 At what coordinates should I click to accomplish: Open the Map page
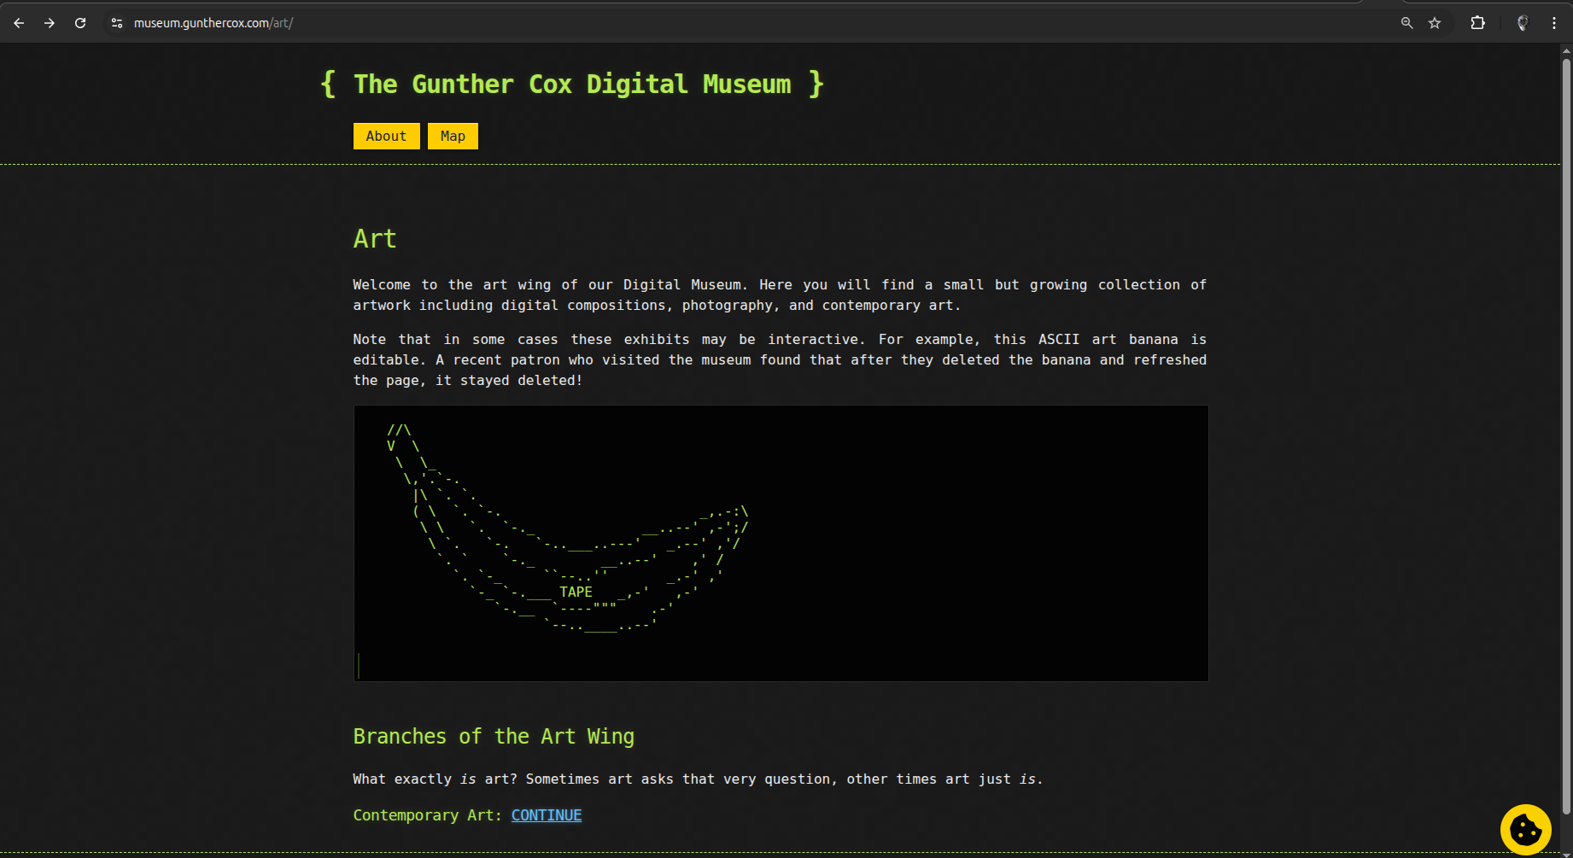453,136
